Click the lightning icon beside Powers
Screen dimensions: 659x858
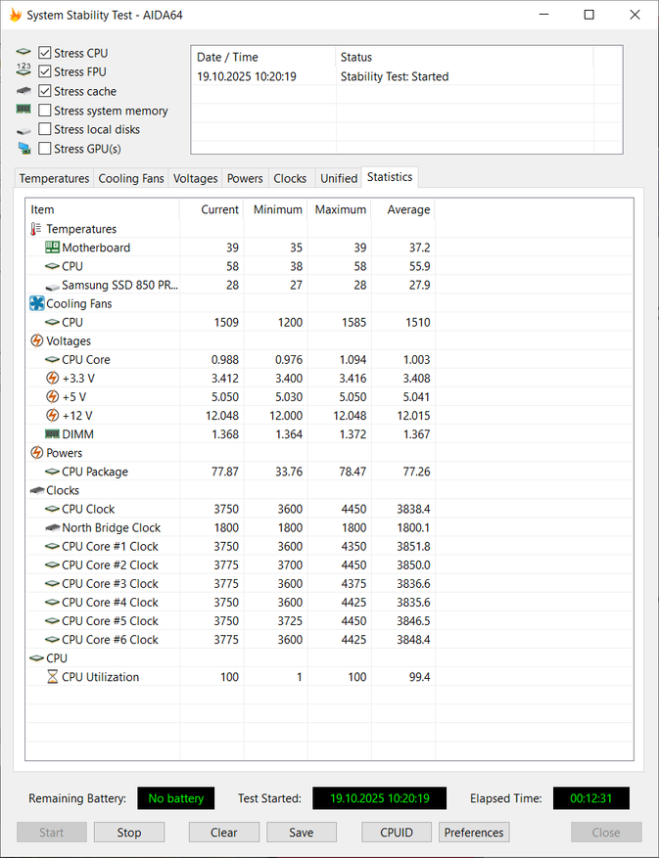point(36,453)
